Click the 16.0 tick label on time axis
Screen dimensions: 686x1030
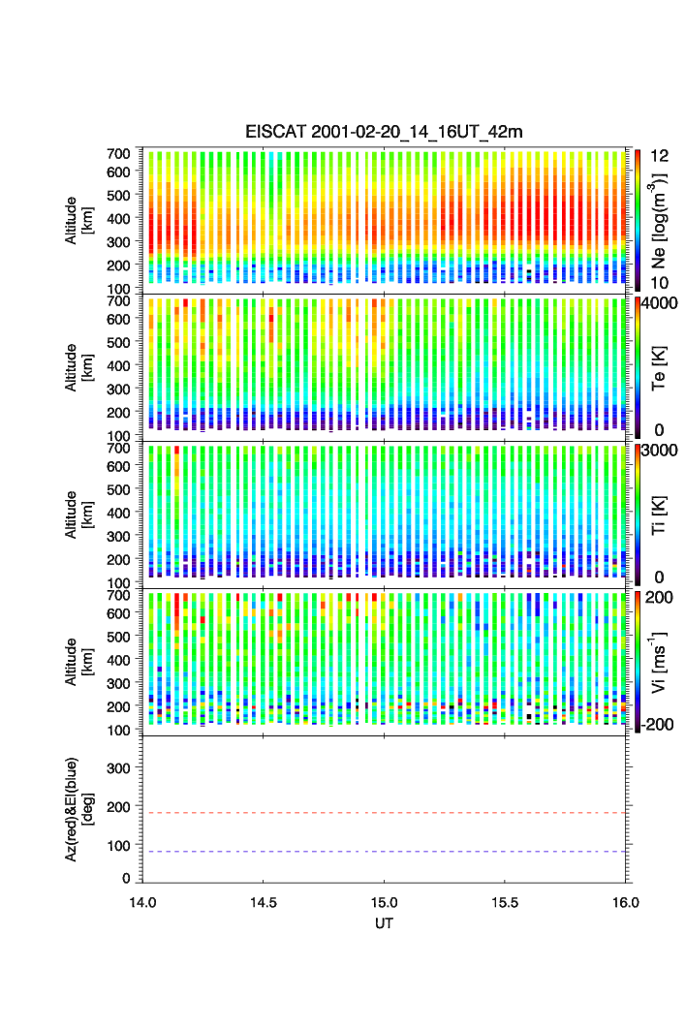tap(625, 902)
